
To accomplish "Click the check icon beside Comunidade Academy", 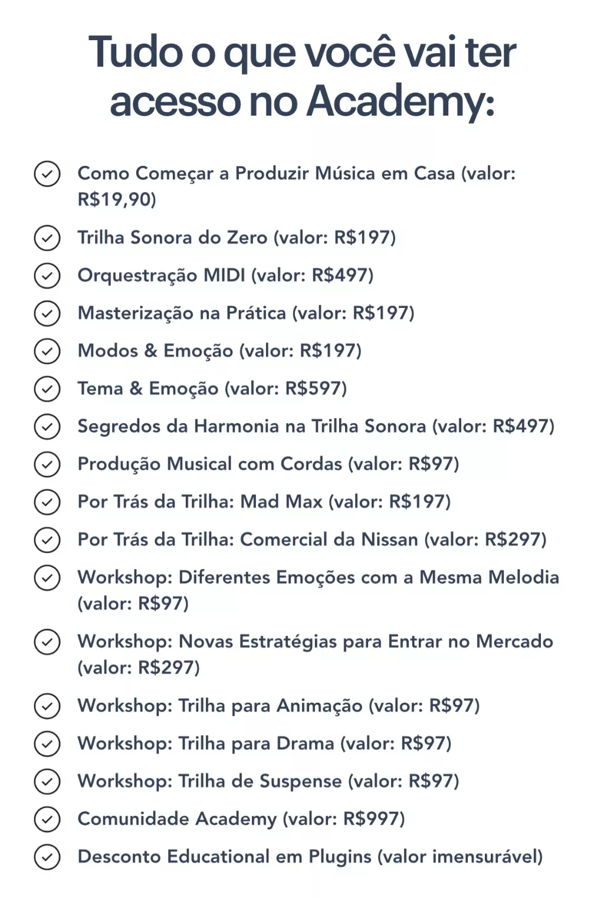I will (47, 819).
